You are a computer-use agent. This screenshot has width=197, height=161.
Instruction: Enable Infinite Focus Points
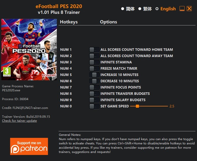point(94,88)
